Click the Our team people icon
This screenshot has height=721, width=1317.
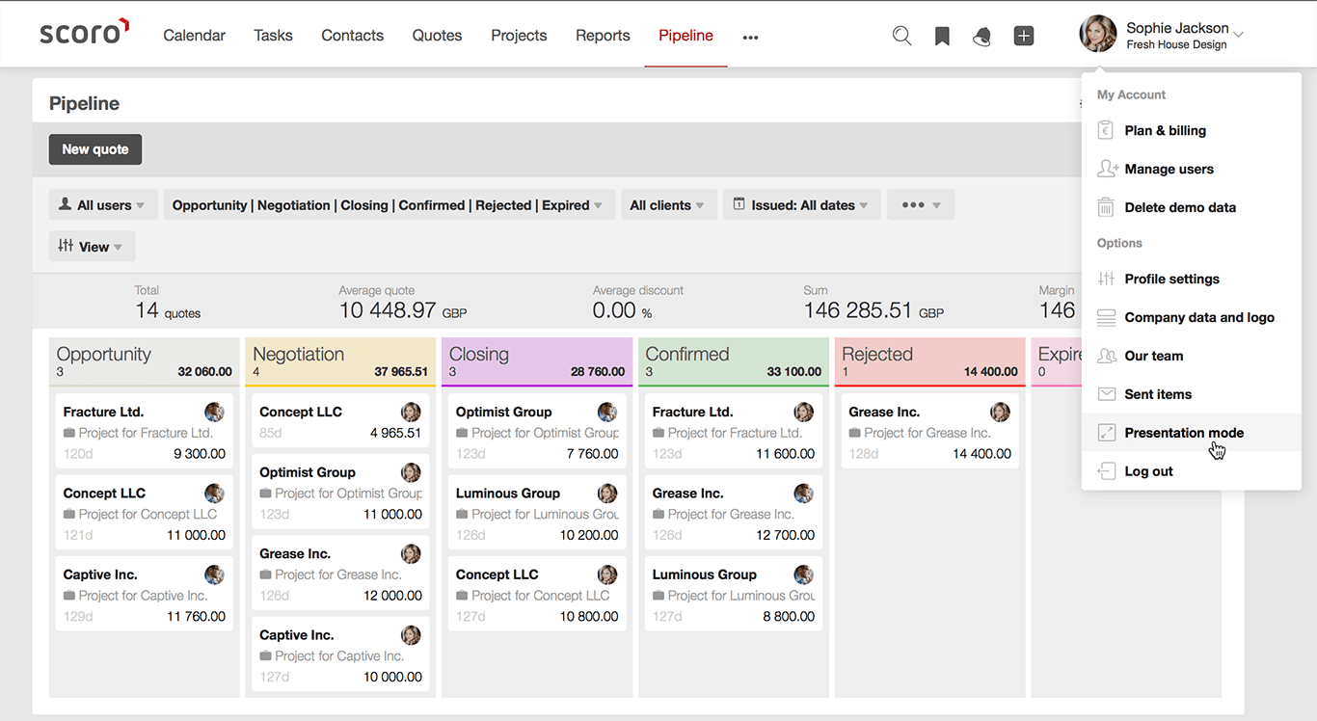1106,356
